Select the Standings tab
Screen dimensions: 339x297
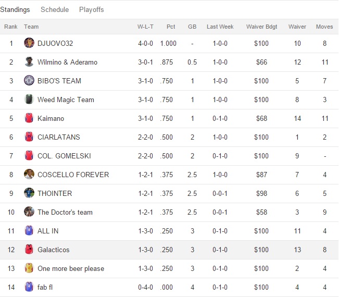(x=15, y=9)
